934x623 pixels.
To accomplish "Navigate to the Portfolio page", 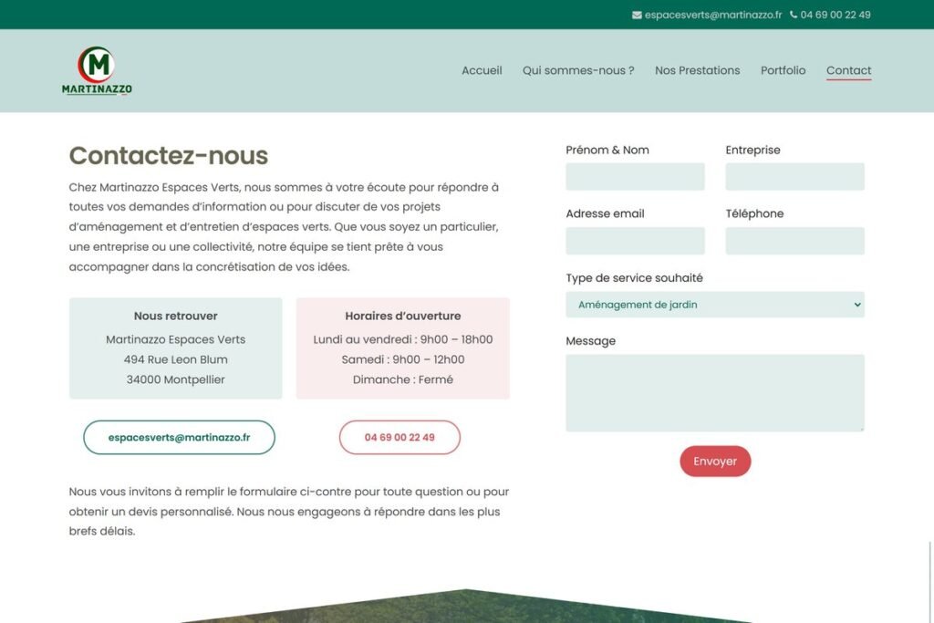I will (x=783, y=70).
